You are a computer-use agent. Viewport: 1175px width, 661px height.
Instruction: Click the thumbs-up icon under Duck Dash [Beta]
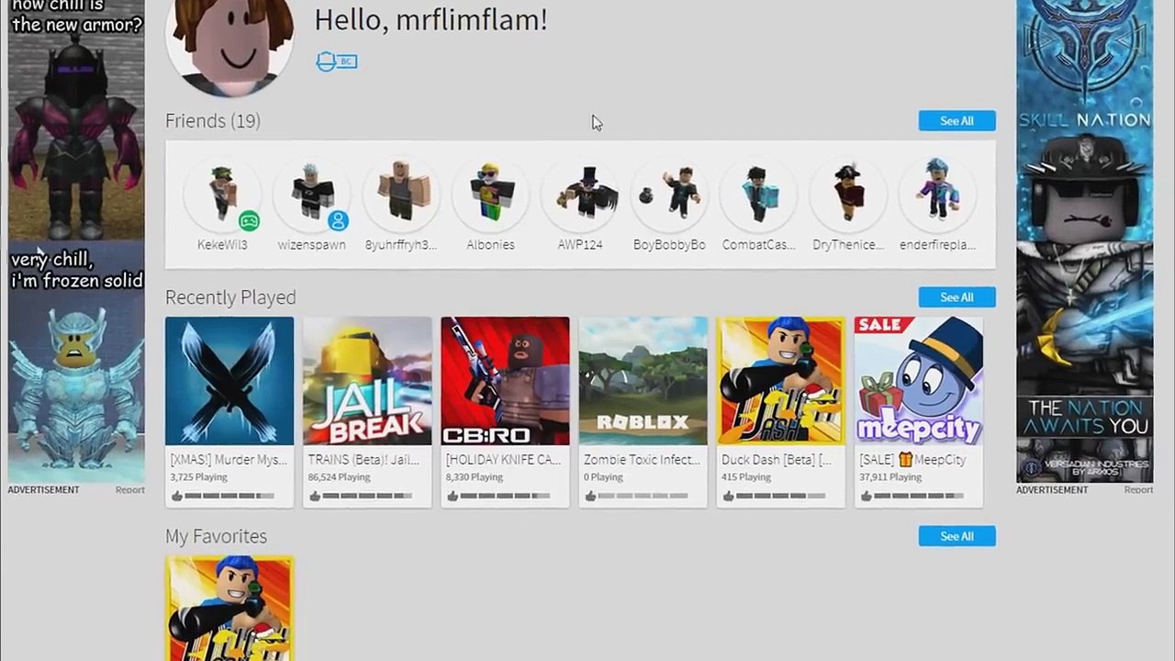(x=728, y=496)
